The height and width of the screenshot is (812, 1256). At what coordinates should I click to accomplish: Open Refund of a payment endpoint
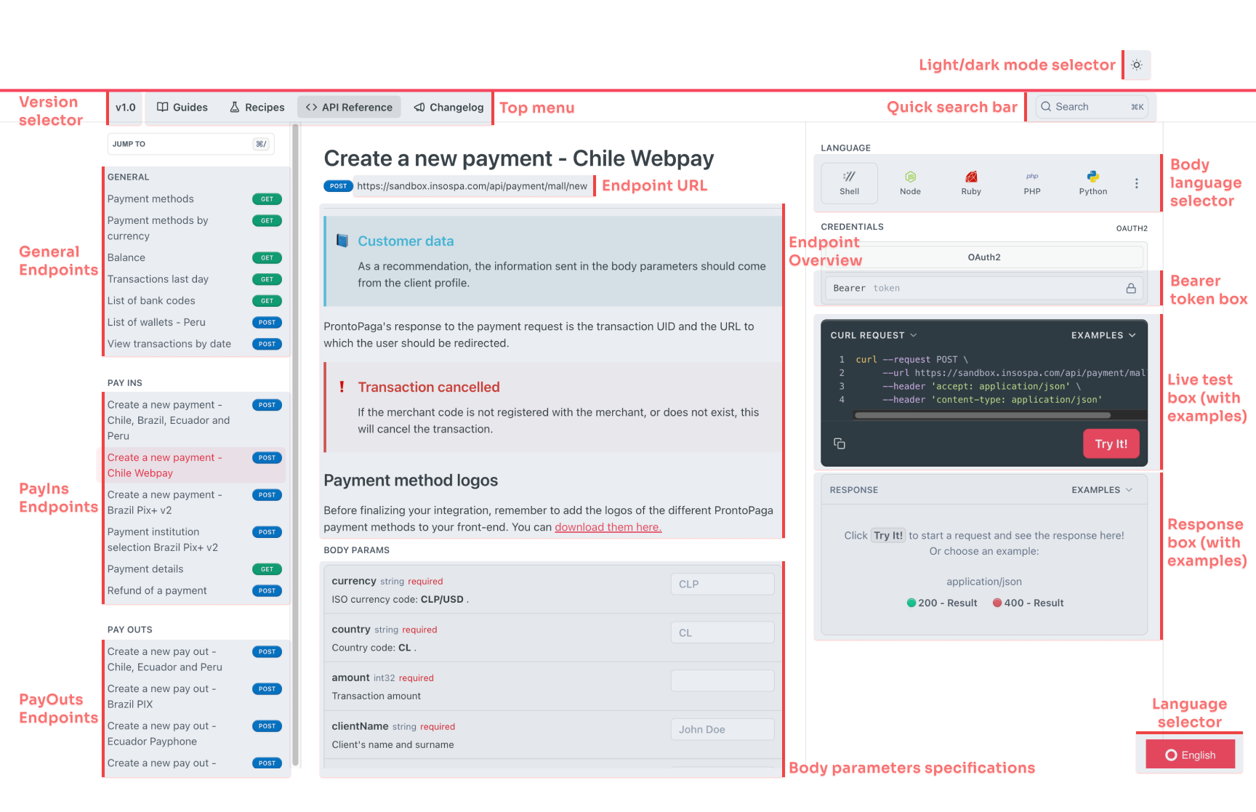tap(195, 591)
